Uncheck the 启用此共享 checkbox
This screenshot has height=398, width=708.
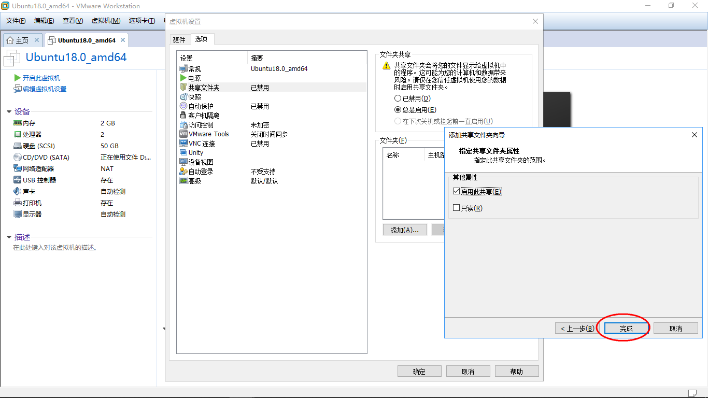456,192
